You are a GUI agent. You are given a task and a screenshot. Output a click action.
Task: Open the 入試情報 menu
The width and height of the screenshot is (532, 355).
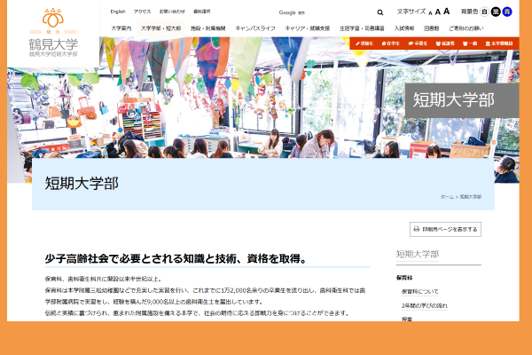pyautogui.click(x=404, y=28)
